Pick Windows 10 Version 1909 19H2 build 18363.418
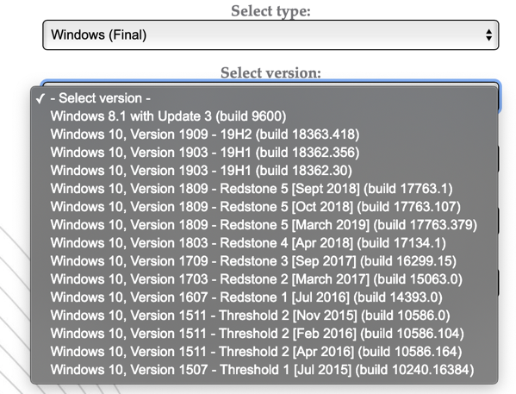516x394 pixels. [264, 134]
